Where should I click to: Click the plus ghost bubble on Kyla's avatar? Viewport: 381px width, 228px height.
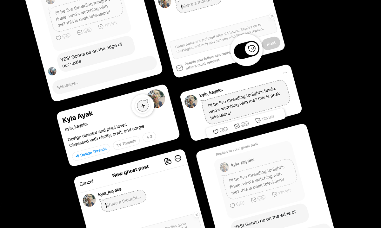[x=143, y=105]
